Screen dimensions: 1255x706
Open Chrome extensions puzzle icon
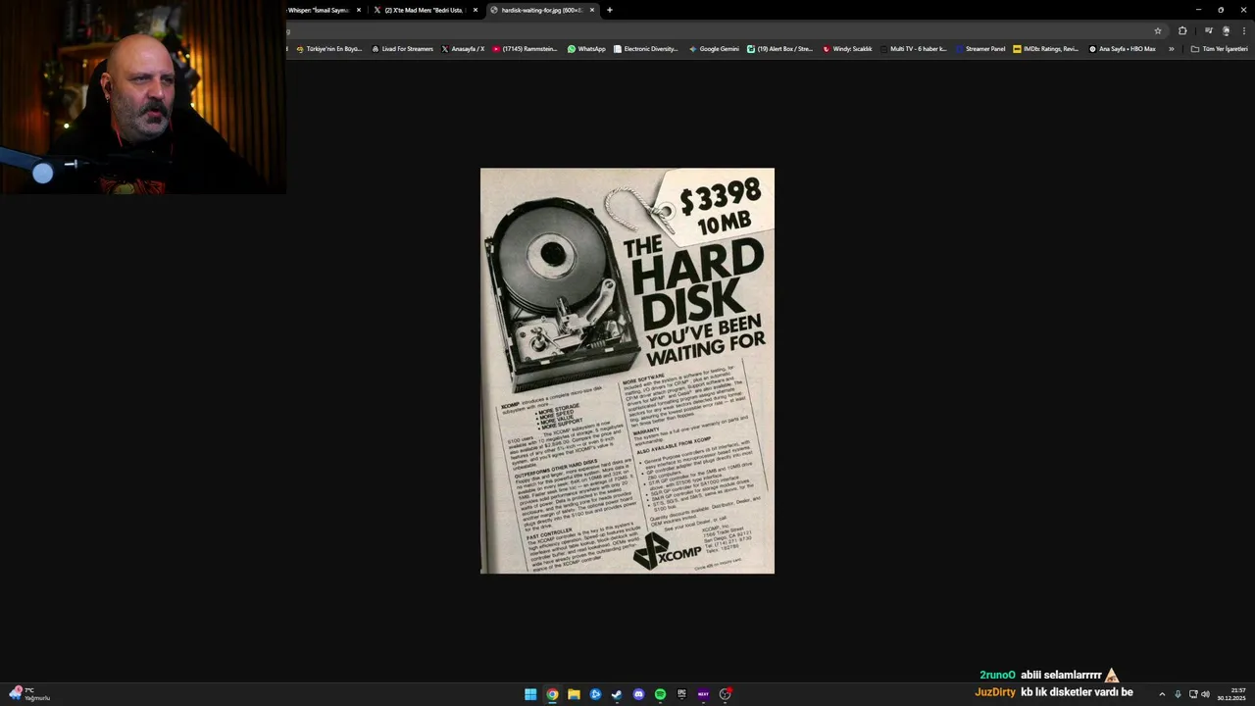[x=1182, y=30]
